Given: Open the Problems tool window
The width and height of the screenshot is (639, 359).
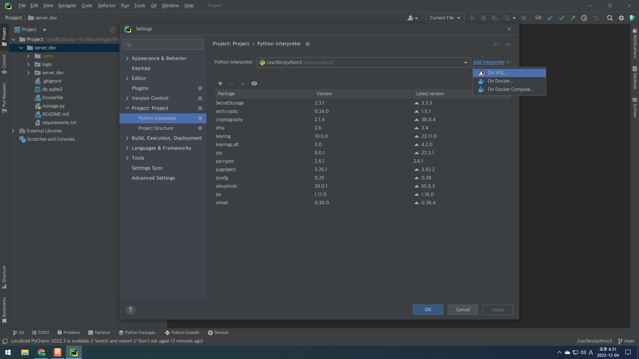Looking at the screenshot, I should point(69,332).
